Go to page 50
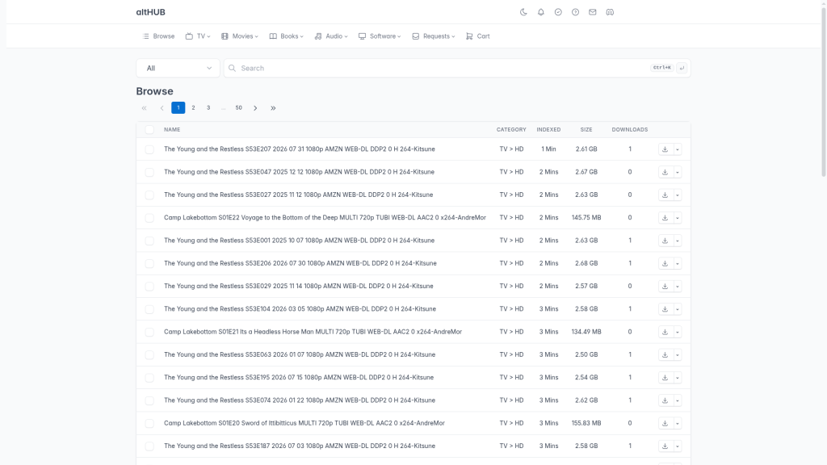Viewport: 827px width, 465px height. pos(238,108)
